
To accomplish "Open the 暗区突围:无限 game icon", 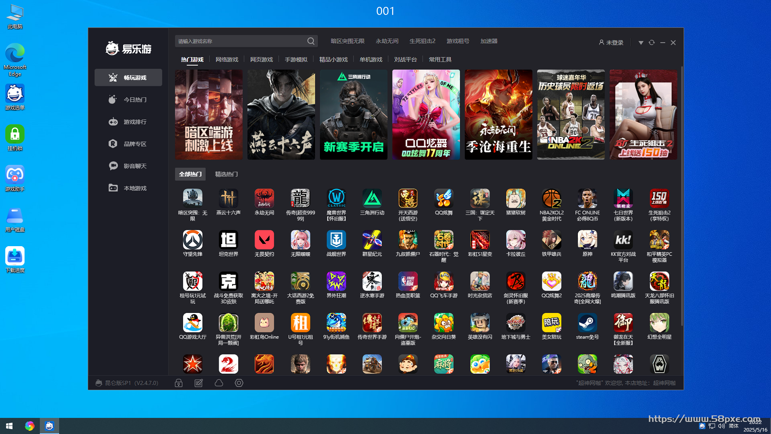I will (x=192, y=199).
